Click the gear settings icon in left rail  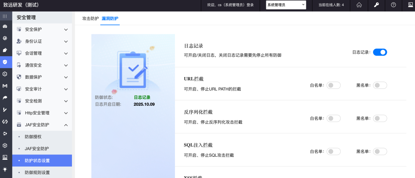pyautogui.click(x=5, y=38)
